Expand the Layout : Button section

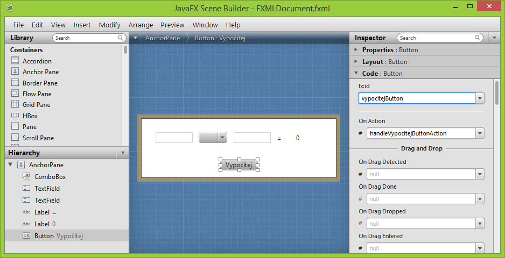[x=356, y=61]
